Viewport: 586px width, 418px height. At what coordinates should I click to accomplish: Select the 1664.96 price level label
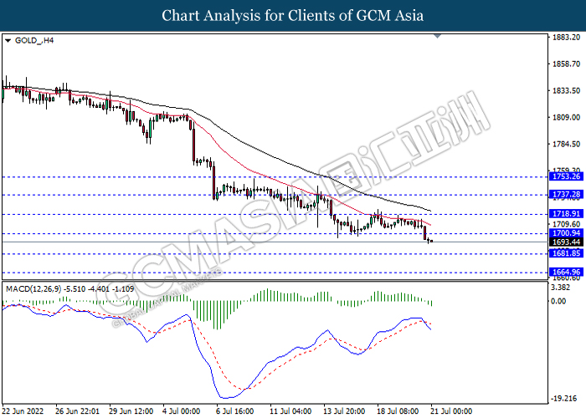(x=566, y=272)
